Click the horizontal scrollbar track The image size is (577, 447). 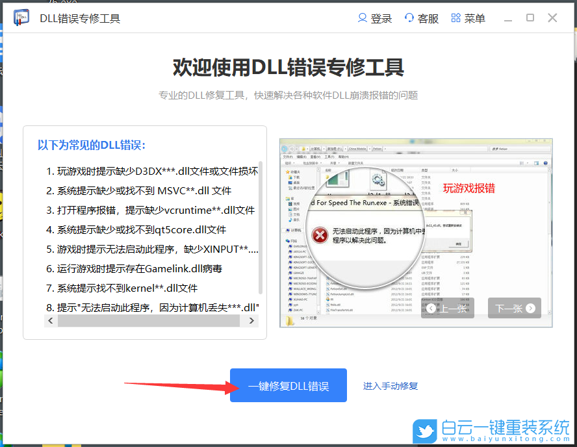149,320
